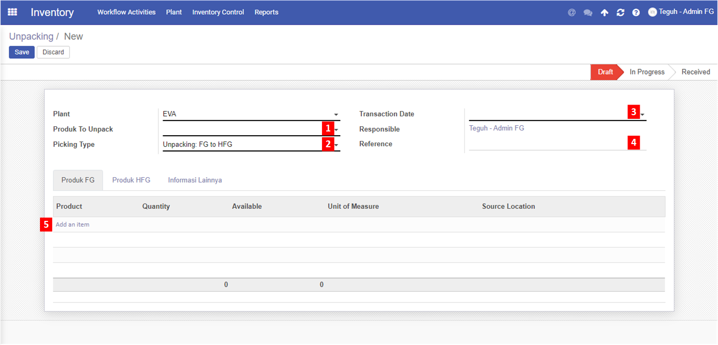Screen dimensions: 718x345
Task: Click the Unpacking breadcrumb link
Action: point(31,36)
